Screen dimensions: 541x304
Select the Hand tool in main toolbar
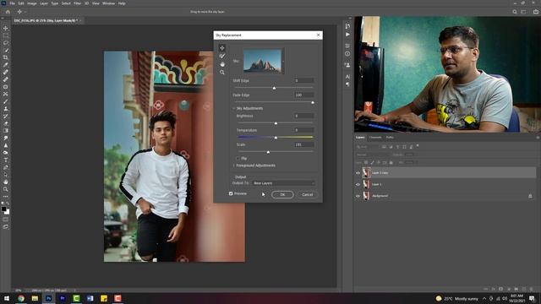6,182
